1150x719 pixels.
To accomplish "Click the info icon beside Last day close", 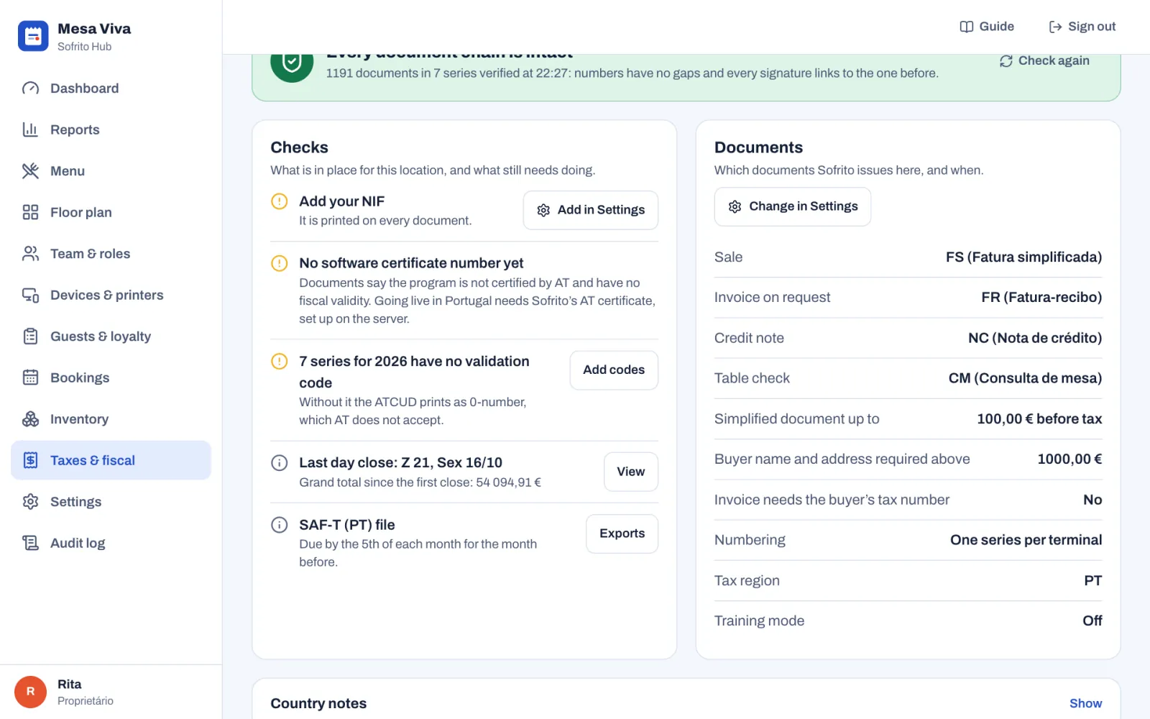I will pyautogui.click(x=280, y=463).
